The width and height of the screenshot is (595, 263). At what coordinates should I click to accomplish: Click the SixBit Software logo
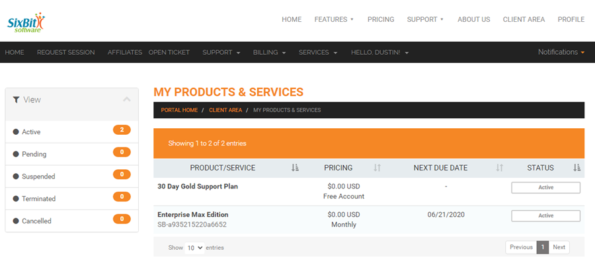[26, 22]
